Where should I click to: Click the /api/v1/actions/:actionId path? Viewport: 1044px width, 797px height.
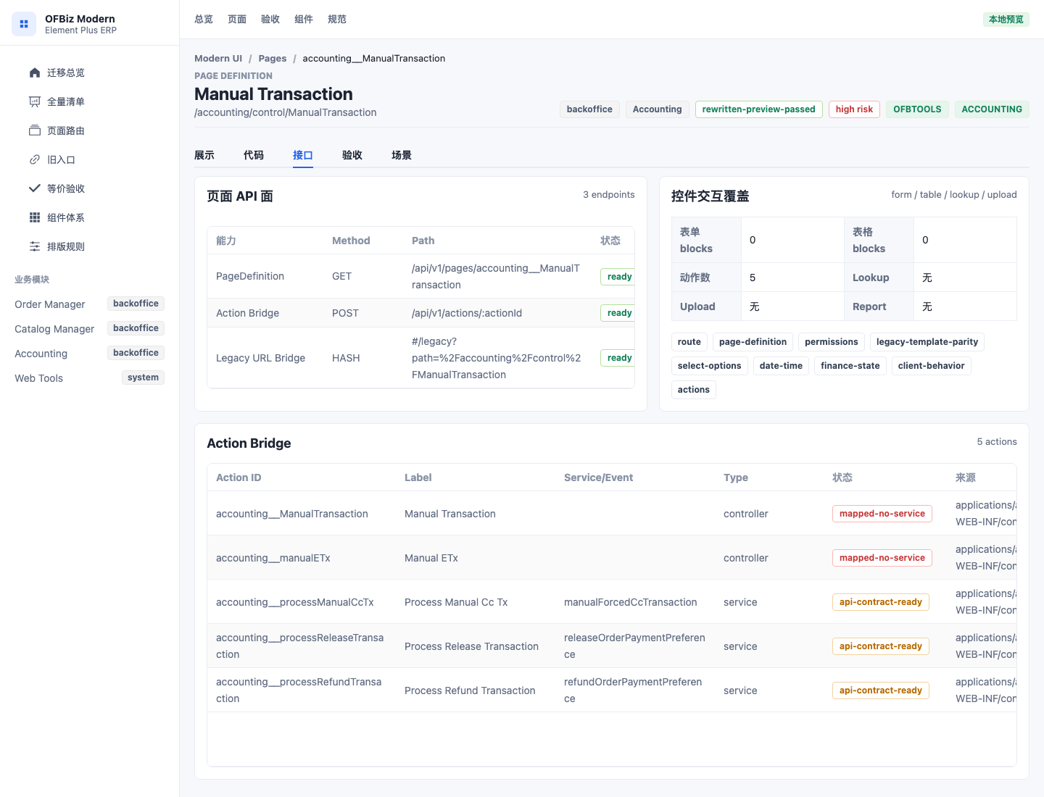pos(467,313)
